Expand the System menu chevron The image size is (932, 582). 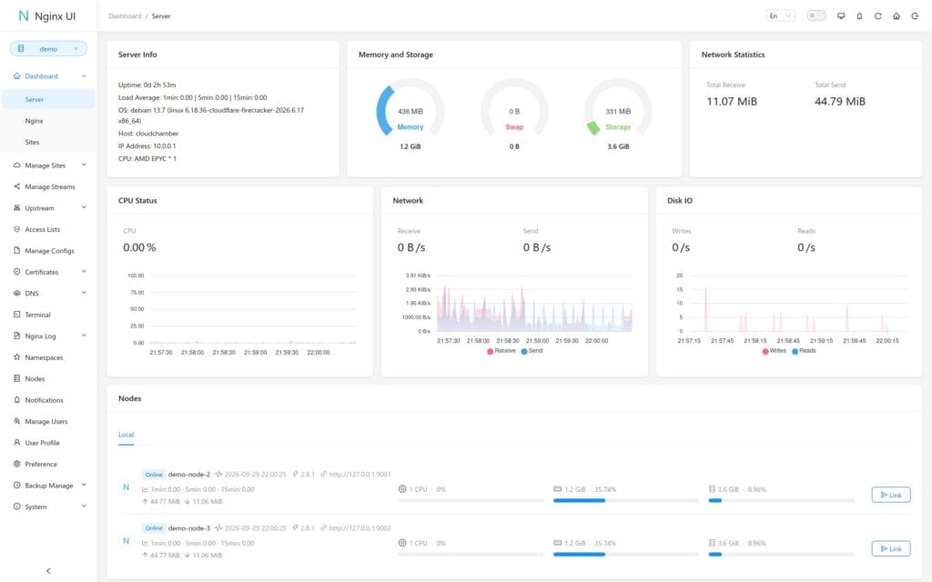point(84,506)
